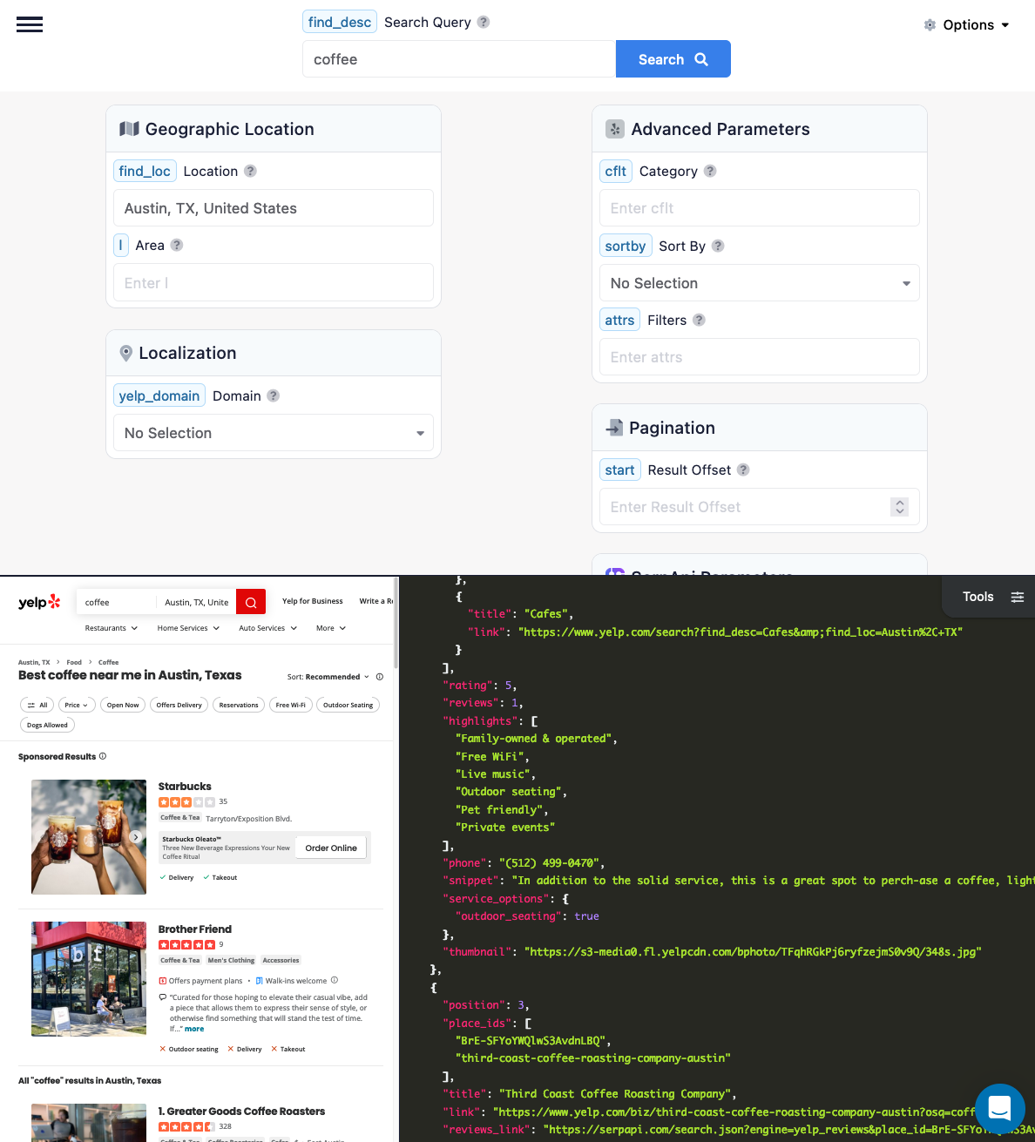Click the Search Query input field
The height and width of the screenshot is (1142, 1035).
459,59
